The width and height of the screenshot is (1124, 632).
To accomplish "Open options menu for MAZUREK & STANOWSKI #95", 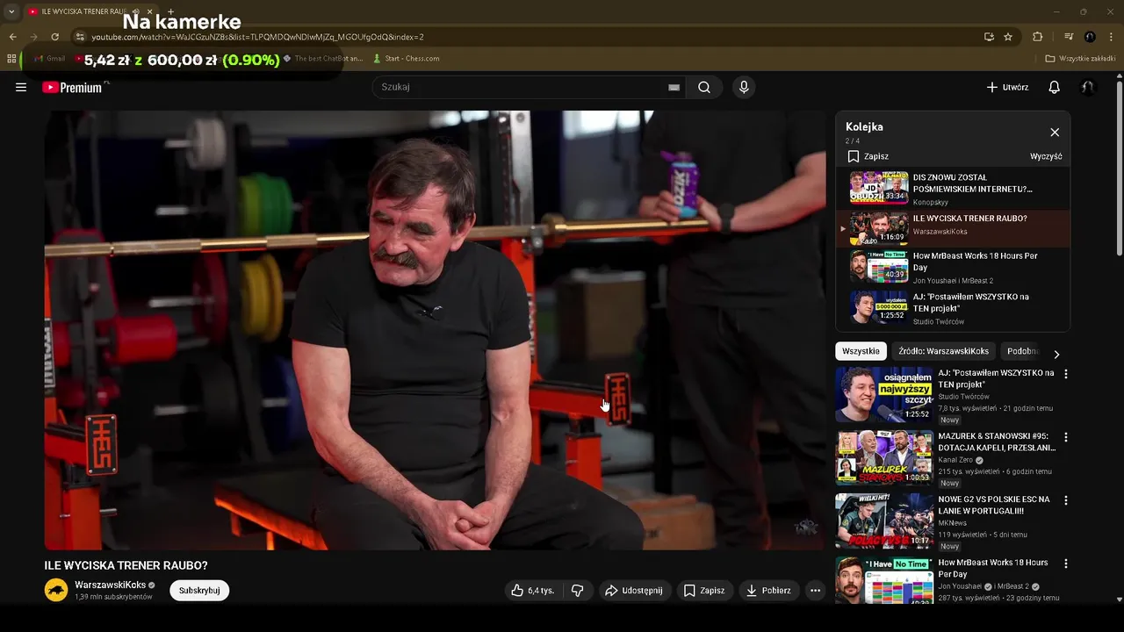I will 1066,437.
